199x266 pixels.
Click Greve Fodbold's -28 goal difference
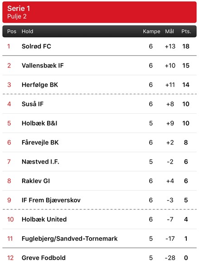[x=170, y=258]
